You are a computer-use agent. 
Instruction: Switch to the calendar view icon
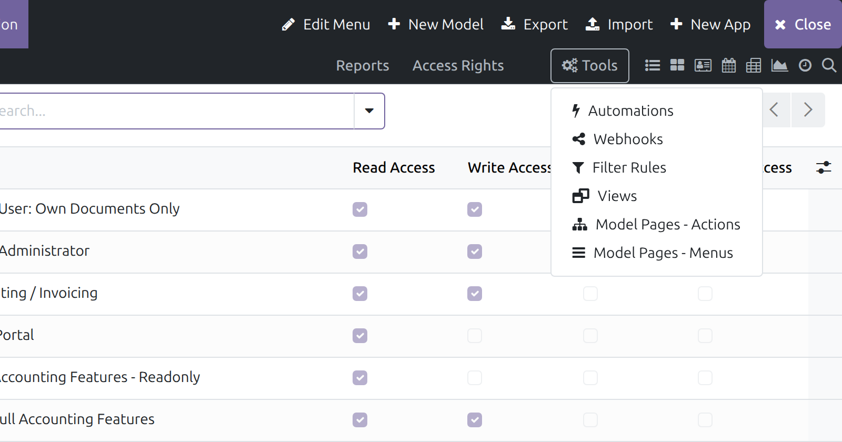[x=729, y=65]
